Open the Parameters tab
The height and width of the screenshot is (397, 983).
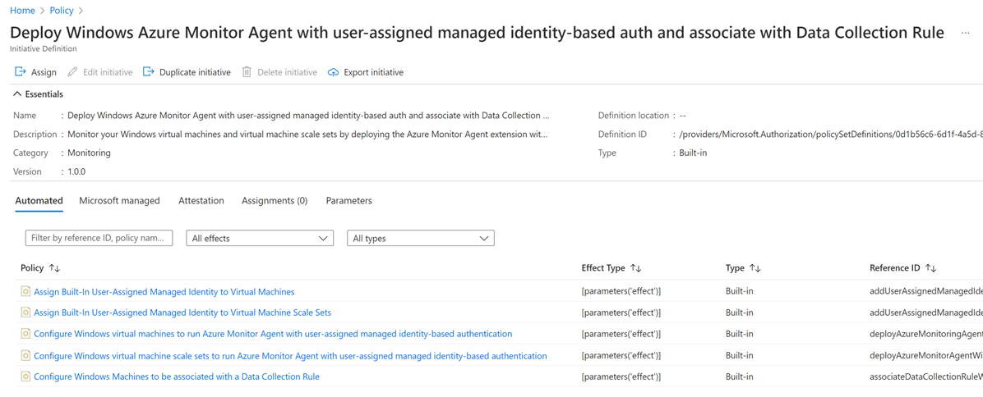click(x=348, y=200)
